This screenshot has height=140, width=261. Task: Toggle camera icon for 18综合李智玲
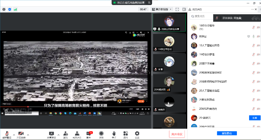(x=258, y=27)
